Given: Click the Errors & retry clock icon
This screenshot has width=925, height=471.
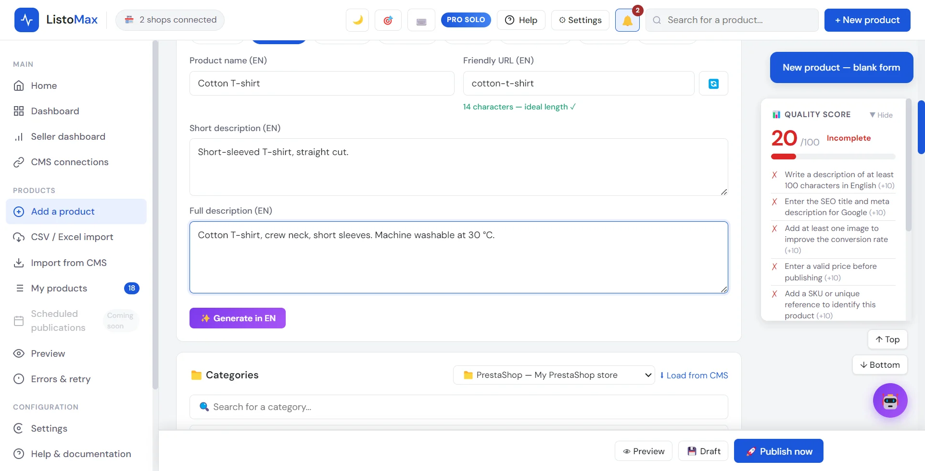Looking at the screenshot, I should pos(19,379).
